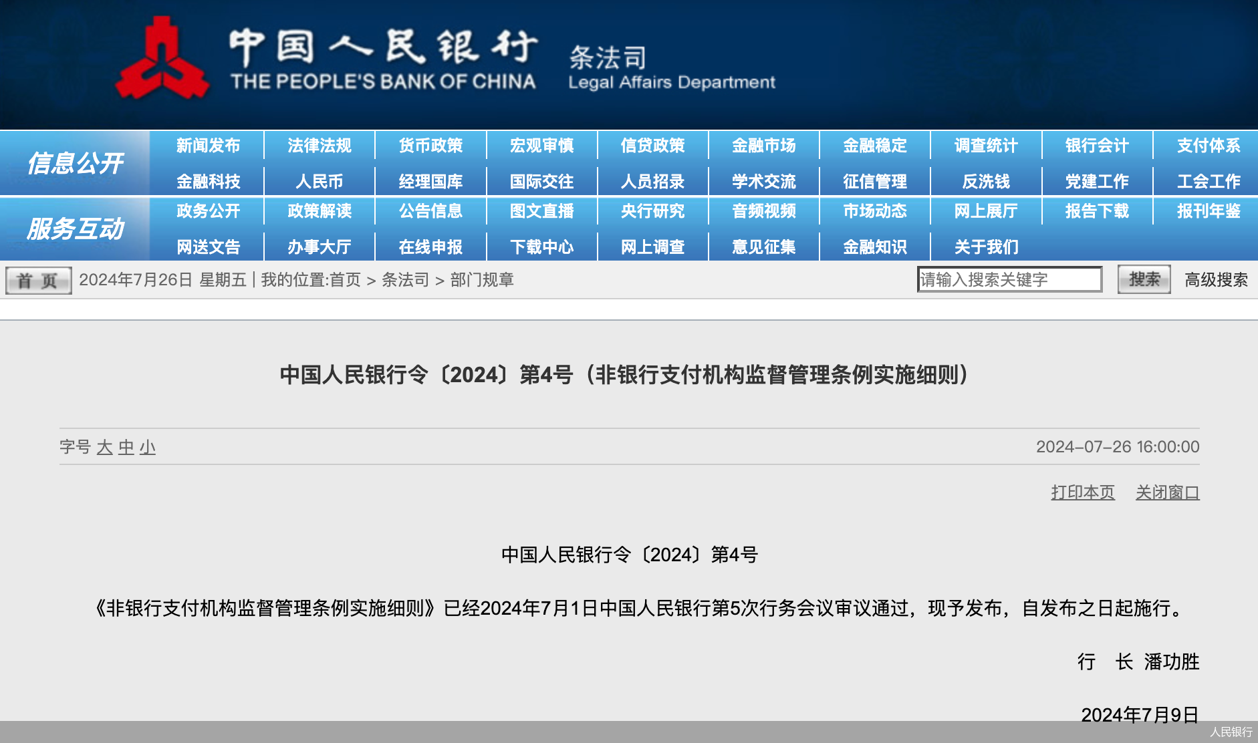Click 打印本页 to print page

point(1083,492)
